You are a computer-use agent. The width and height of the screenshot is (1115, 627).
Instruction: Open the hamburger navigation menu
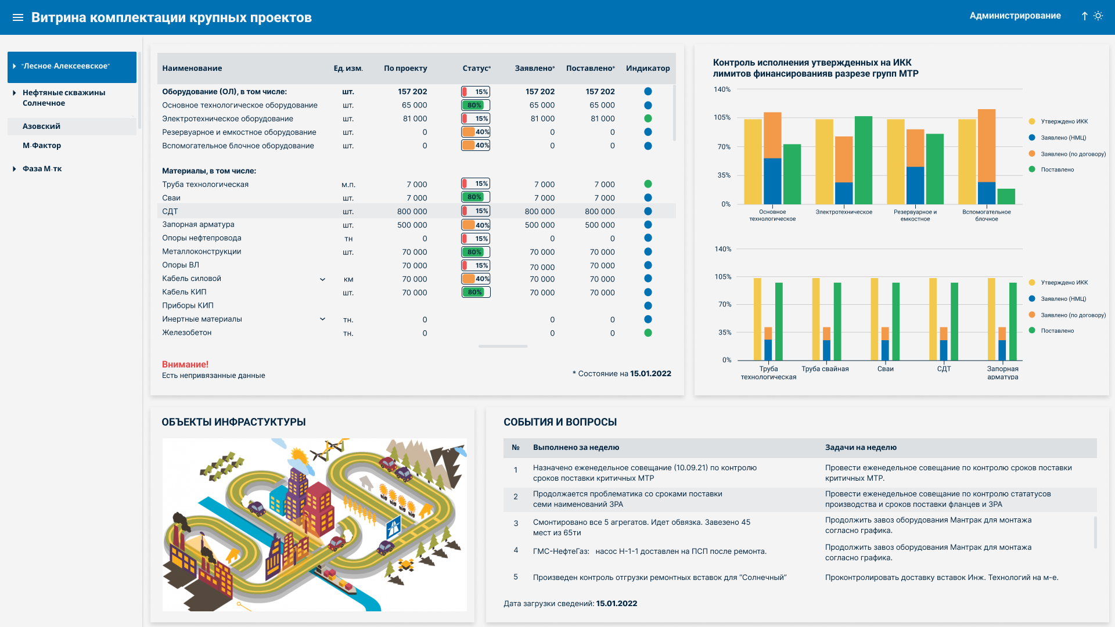tap(18, 17)
